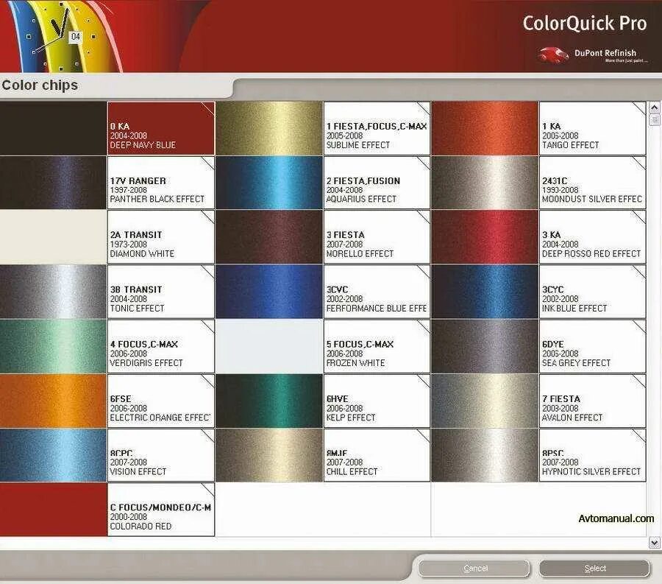
Task: Select the Verdigris Effect green swatch
Action: 53,347
